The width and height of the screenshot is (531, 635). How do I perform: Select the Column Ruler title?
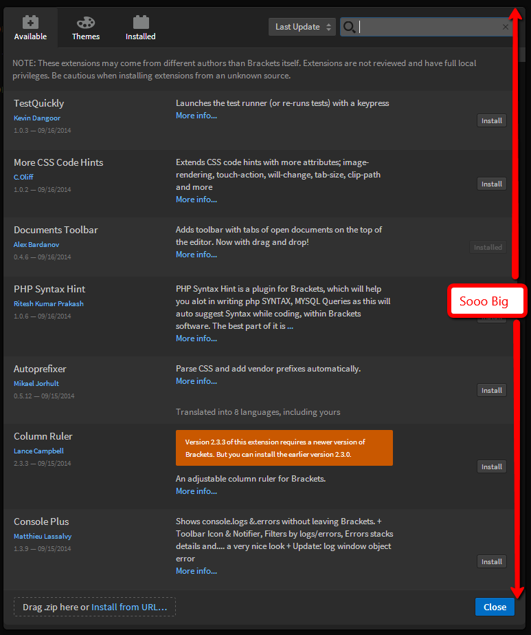click(x=43, y=436)
